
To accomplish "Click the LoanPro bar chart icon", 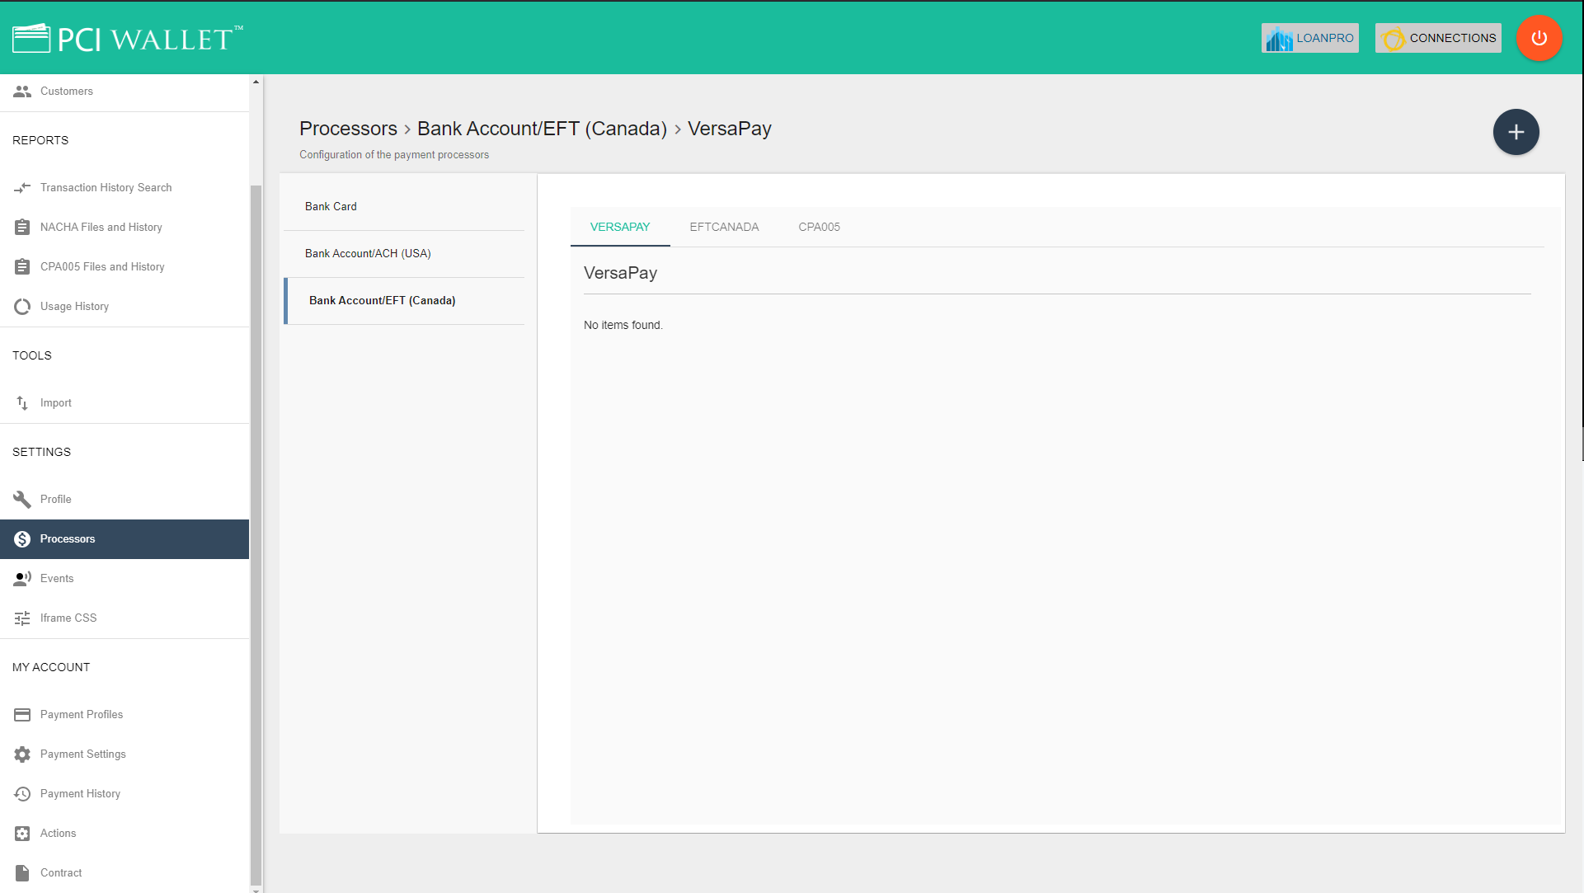I will [x=1279, y=38].
